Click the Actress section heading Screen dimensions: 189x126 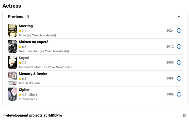(12, 6)
